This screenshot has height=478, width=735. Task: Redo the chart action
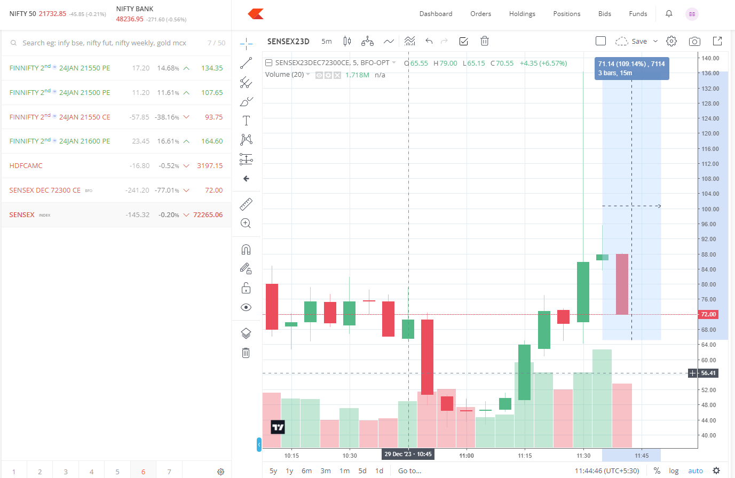444,41
